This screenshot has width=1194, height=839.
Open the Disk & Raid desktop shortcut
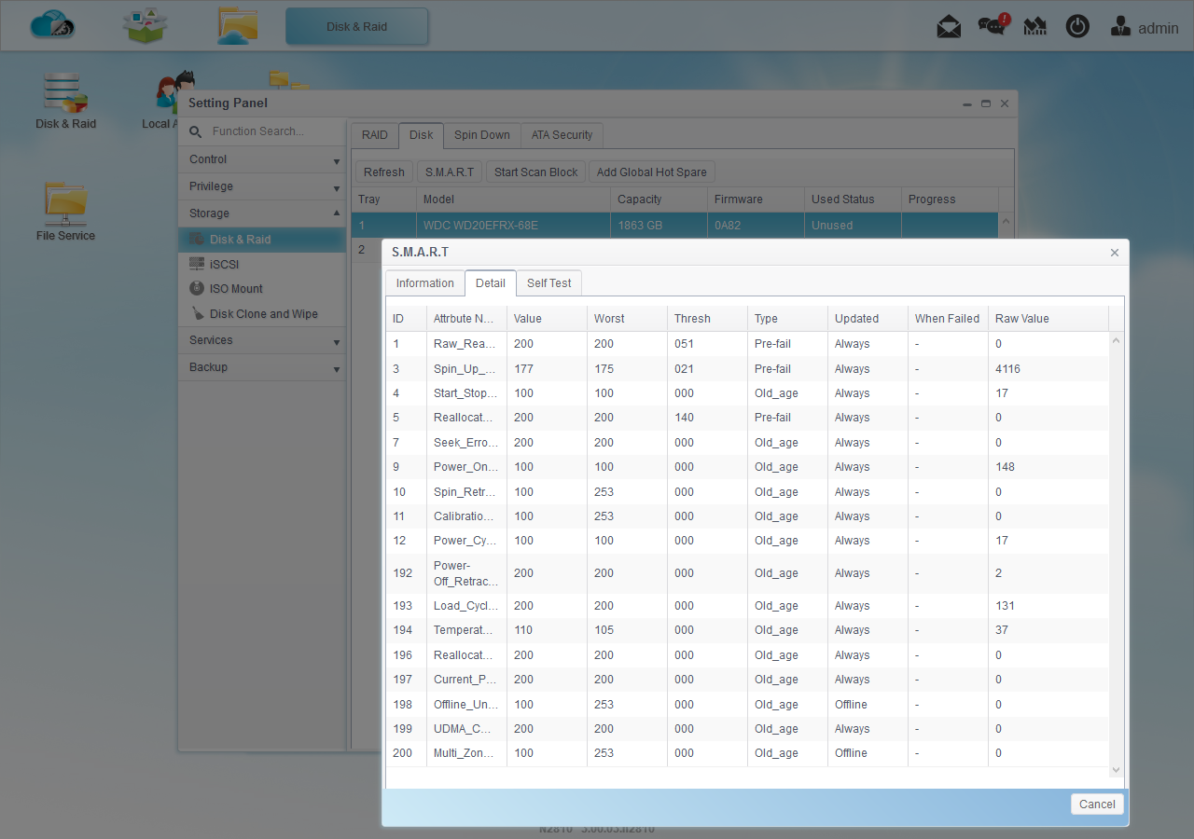(x=65, y=101)
